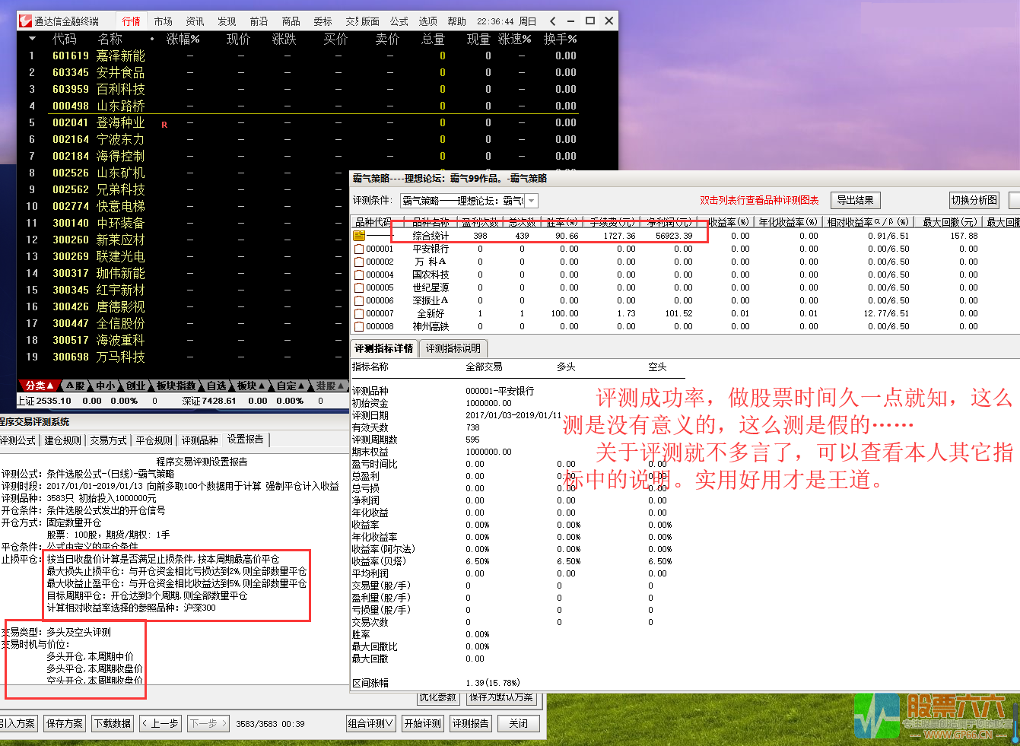This screenshot has width=1020, height=746.
Task: Switch to the 评测指标说明 tab
Action: (455, 348)
